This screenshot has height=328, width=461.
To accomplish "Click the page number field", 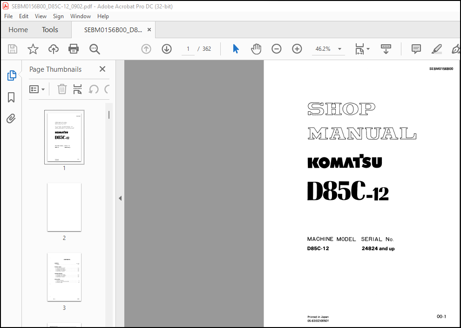I will [188, 49].
